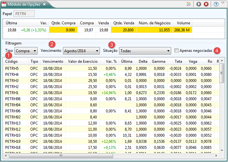This screenshot has width=228, height=162.
Task: Click the 20.800 Qtde. Venda cell
Action: point(123,30)
